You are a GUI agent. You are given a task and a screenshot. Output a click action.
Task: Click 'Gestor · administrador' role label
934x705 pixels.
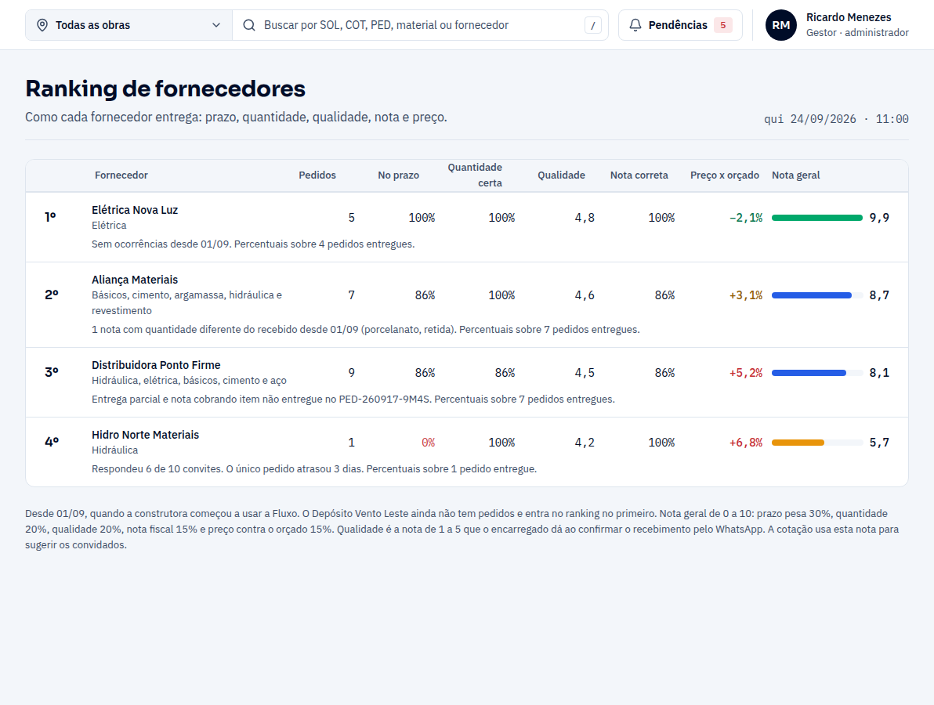pos(857,33)
